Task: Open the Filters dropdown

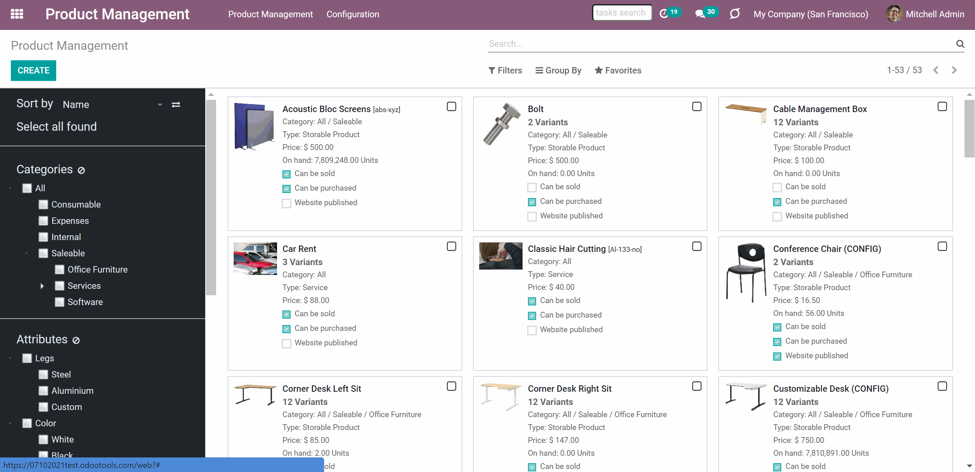Action: point(505,70)
